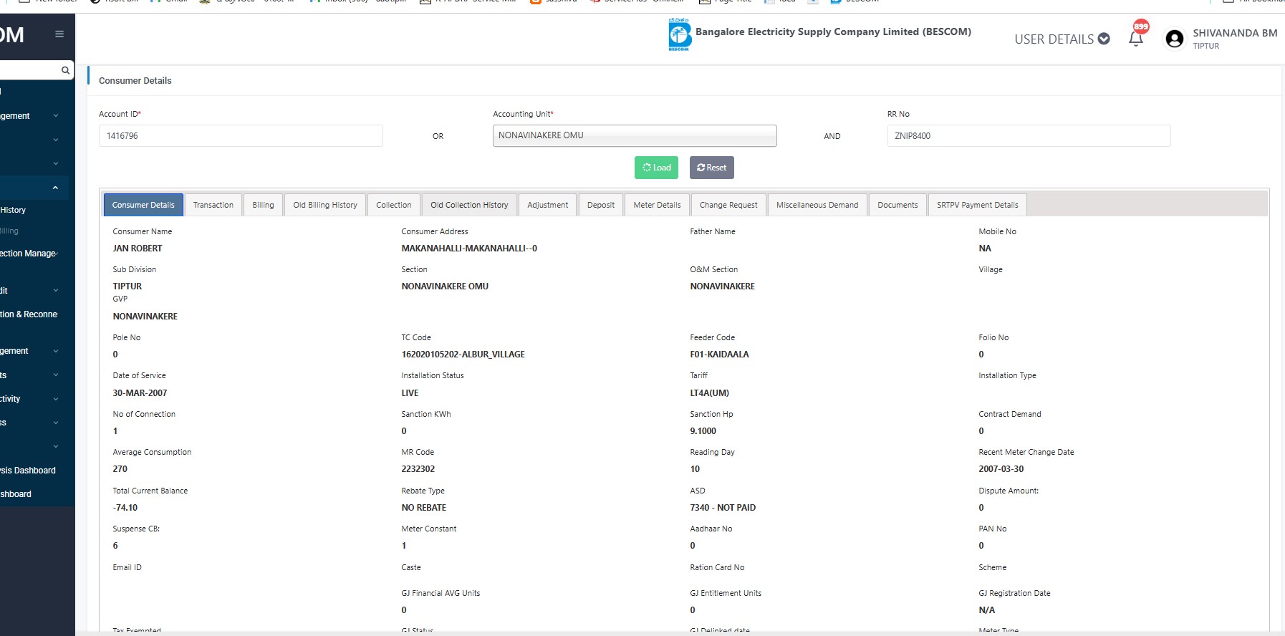
Task: Click the SHIVANANDA BM user name
Action: (x=1235, y=33)
